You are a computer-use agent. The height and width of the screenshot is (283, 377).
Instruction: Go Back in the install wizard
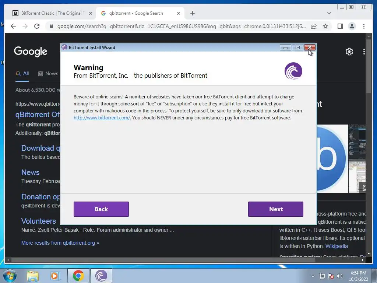pos(101,209)
